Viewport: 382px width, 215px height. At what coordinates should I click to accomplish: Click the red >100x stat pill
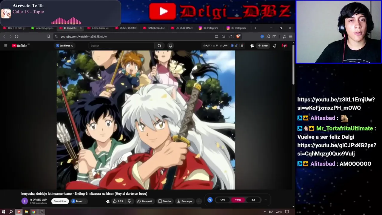tap(238, 200)
